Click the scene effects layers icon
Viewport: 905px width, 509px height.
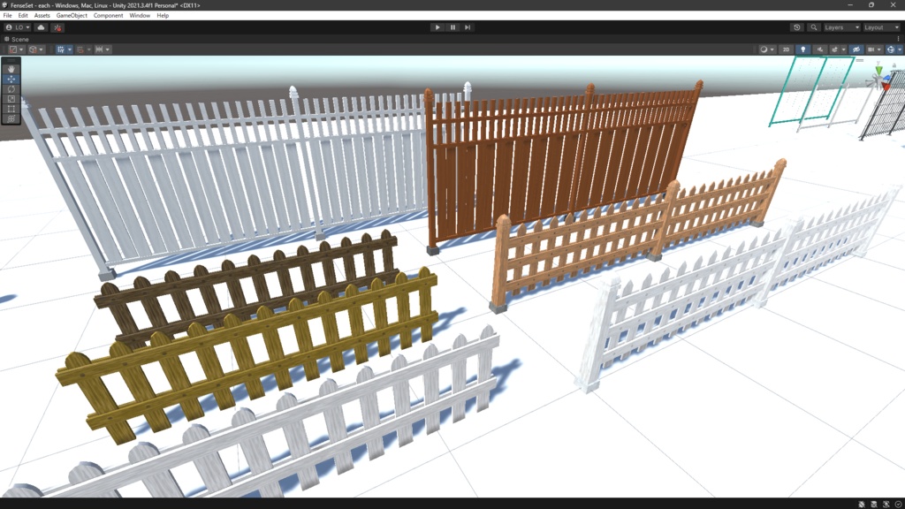click(x=834, y=49)
